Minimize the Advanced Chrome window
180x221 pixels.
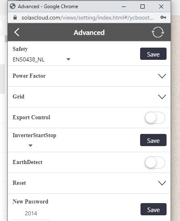(124, 7)
